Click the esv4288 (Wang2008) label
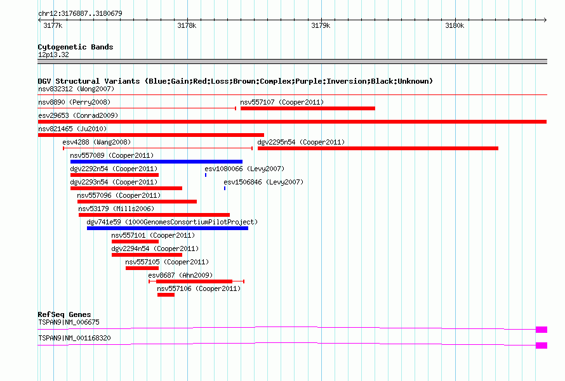 tap(96, 142)
